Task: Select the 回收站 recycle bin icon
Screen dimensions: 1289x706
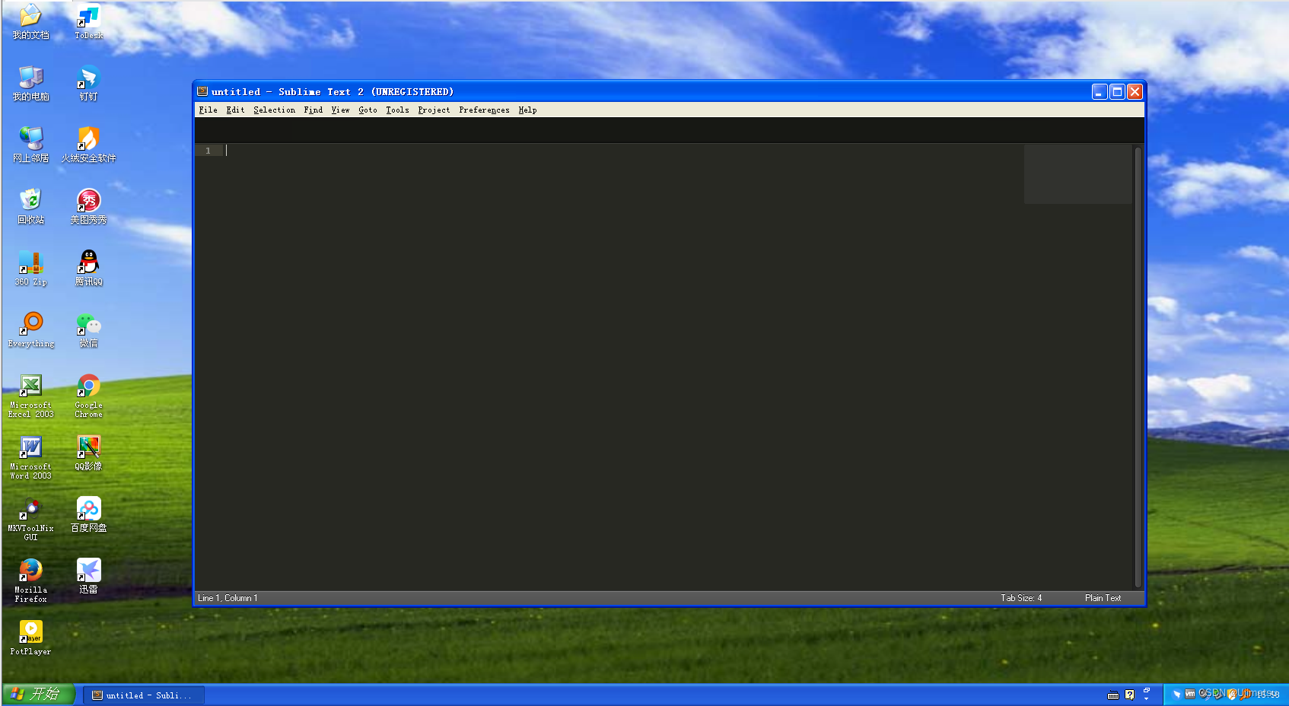Action: point(30,206)
